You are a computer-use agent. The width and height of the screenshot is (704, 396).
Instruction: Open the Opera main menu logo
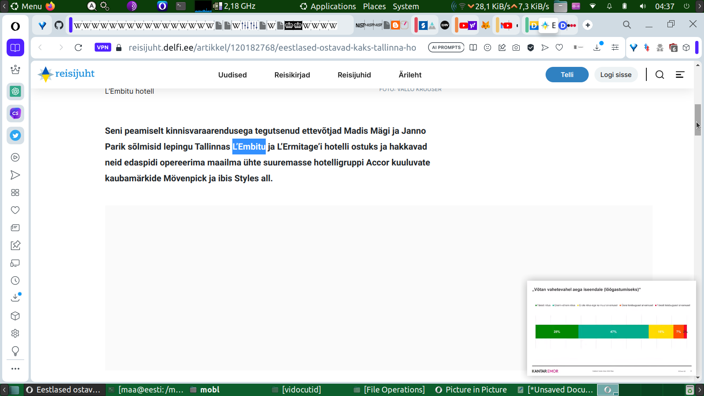(x=15, y=26)
